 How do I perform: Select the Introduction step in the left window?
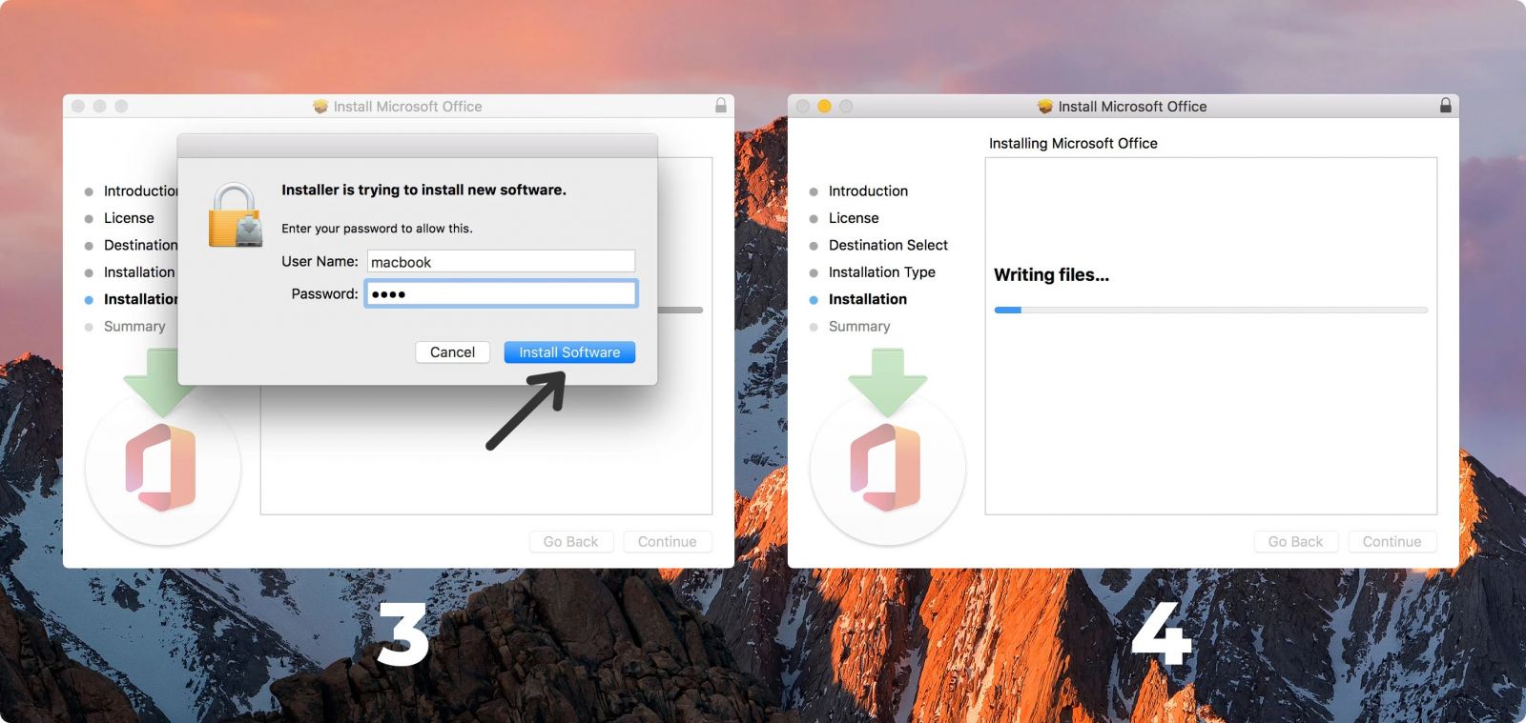point(141,191)
